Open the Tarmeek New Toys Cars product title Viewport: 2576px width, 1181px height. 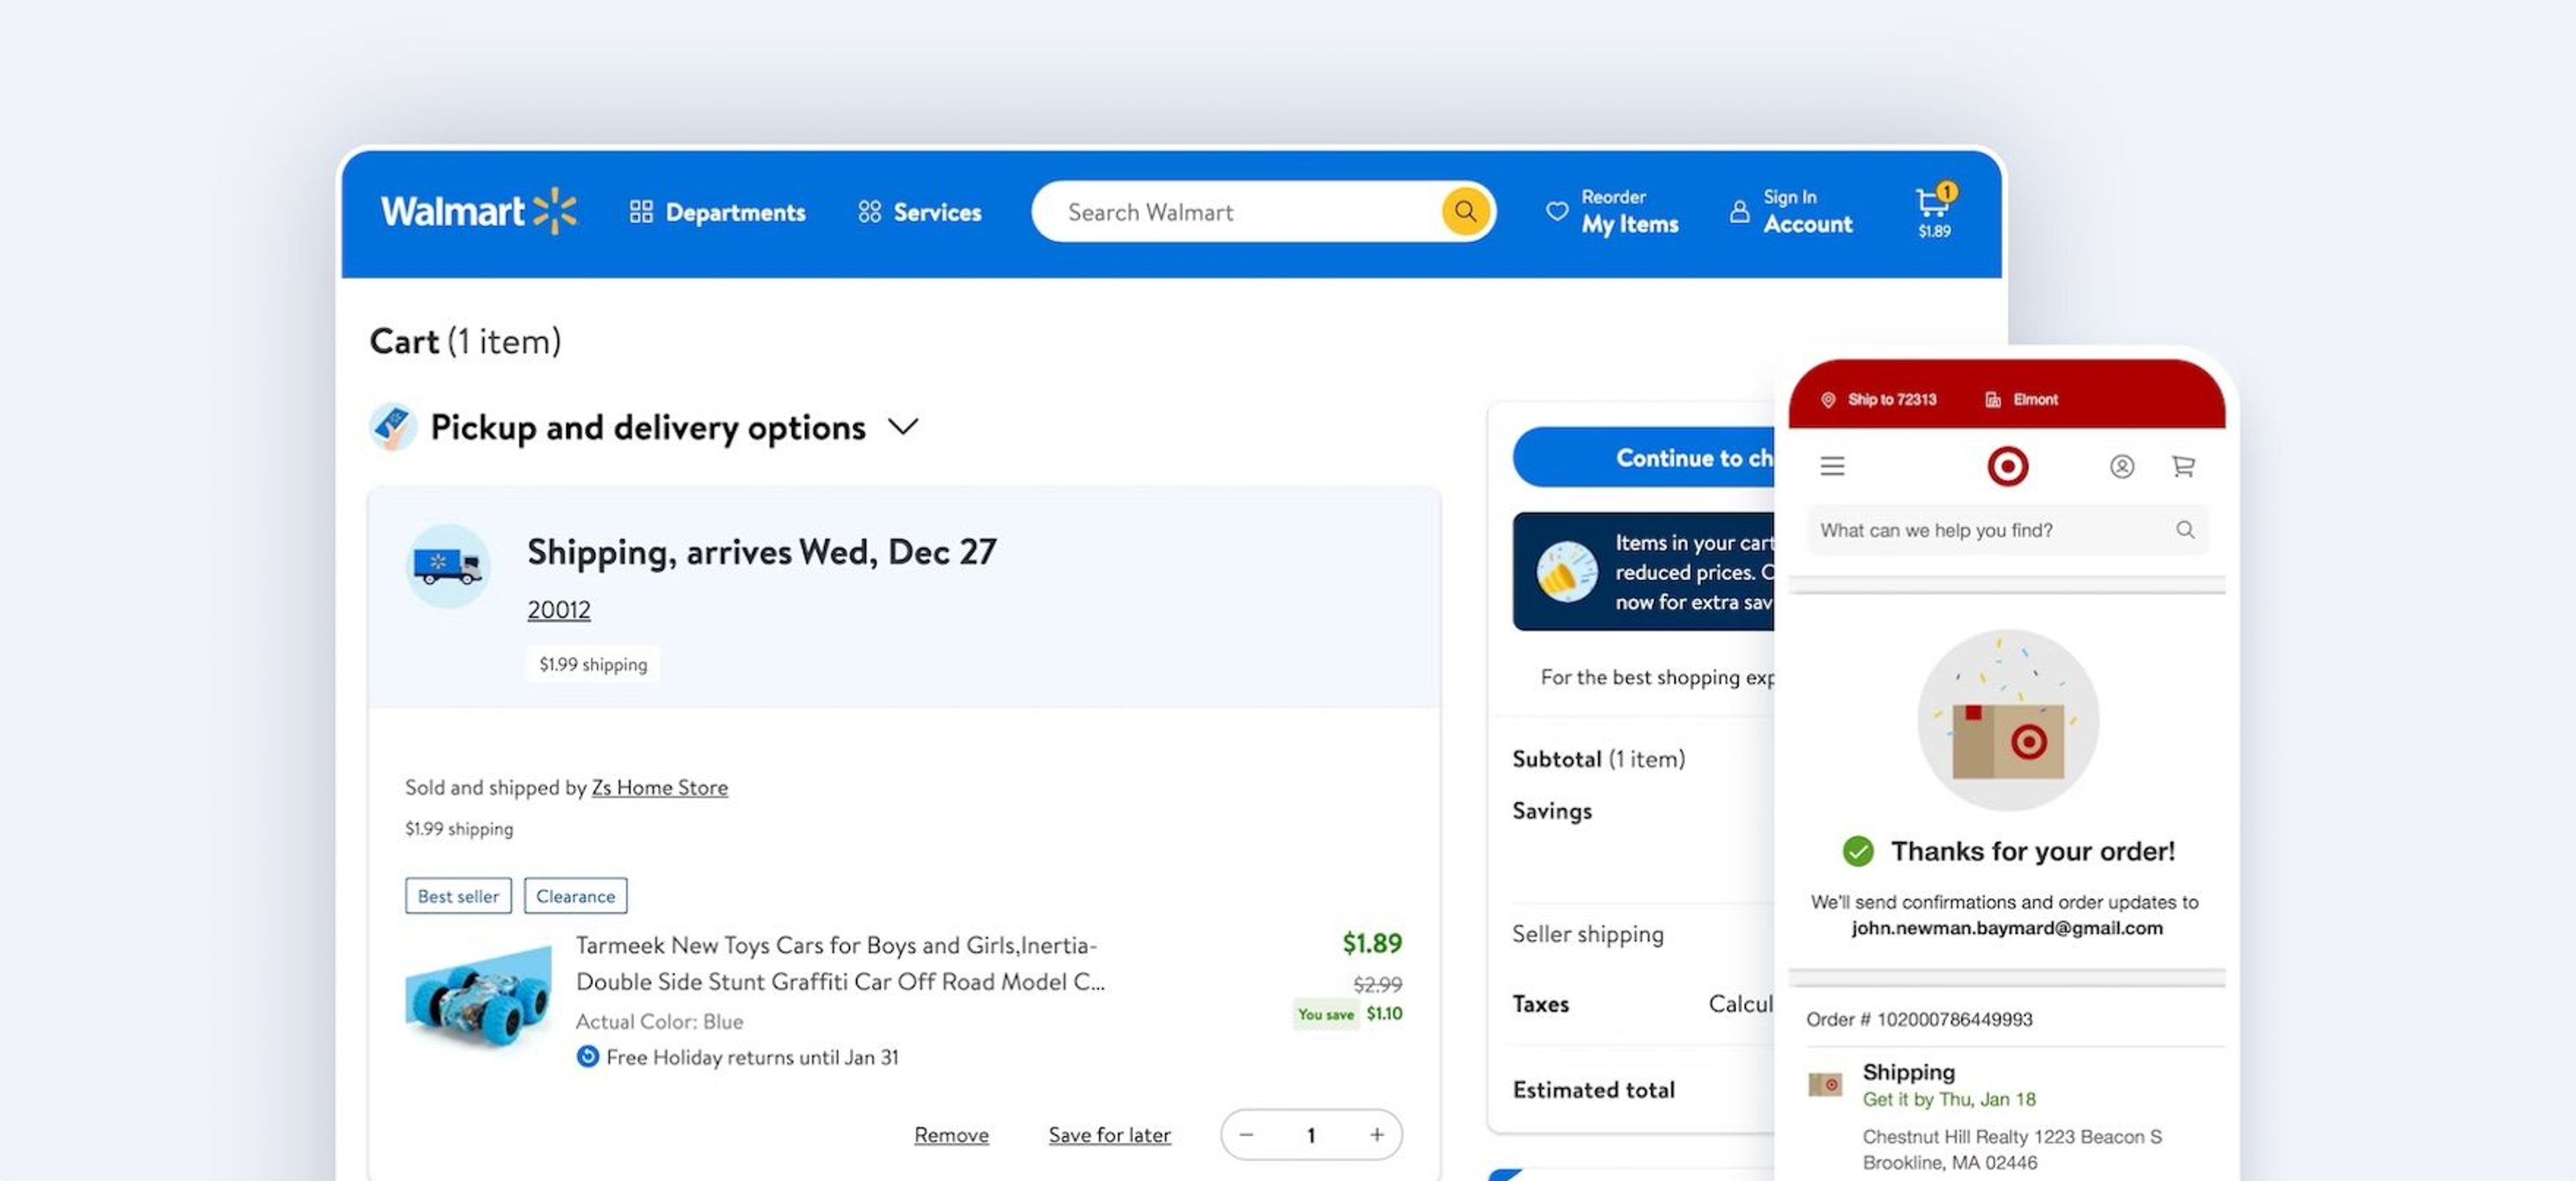840,963
